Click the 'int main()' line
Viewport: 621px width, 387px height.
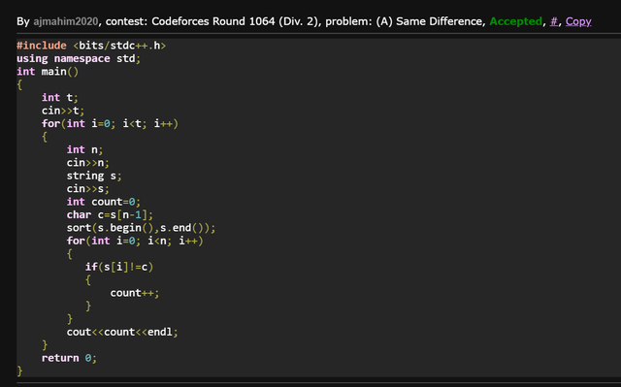tap(48, 72)
